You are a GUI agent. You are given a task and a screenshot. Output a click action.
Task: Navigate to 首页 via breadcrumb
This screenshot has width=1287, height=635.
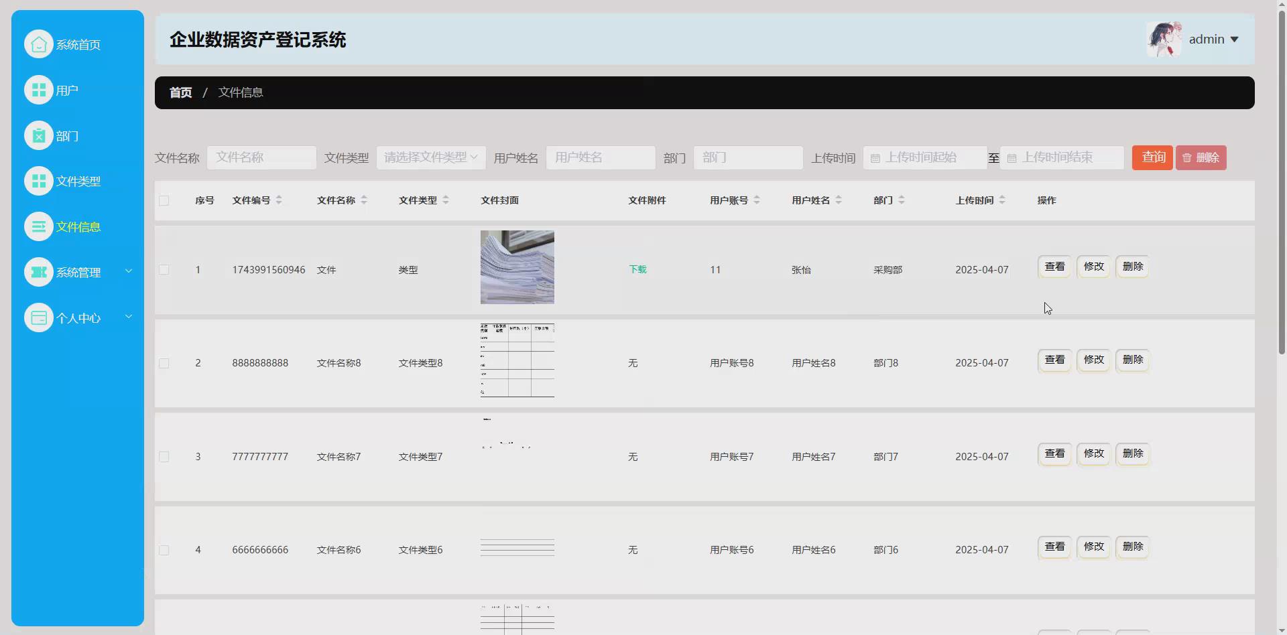pyautogui.click(x=180, y=92)
